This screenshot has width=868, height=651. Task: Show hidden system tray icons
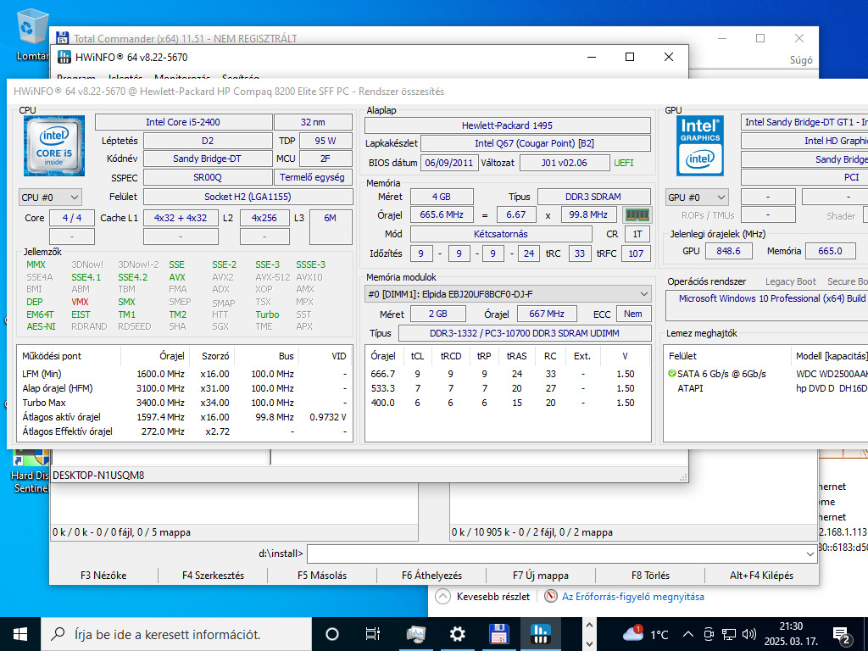tap(687, 634)
